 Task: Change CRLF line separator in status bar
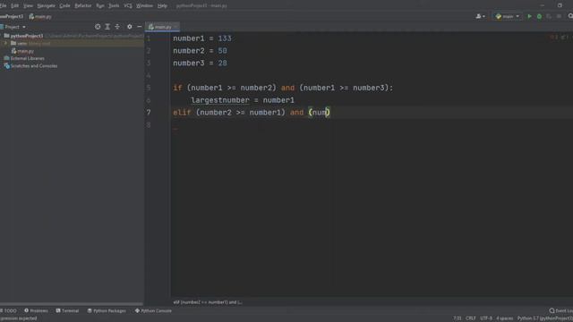click(x=471, y=318)
